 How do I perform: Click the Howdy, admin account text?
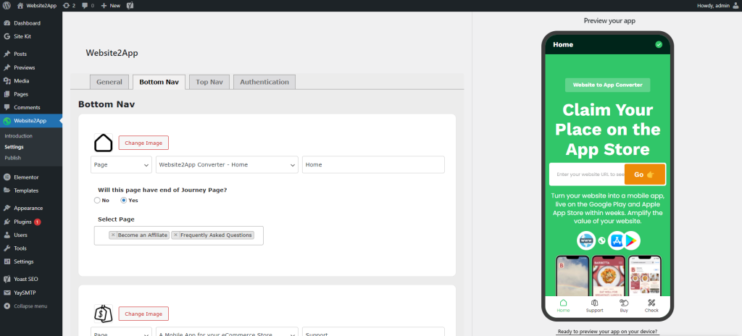tap(714, 6)
